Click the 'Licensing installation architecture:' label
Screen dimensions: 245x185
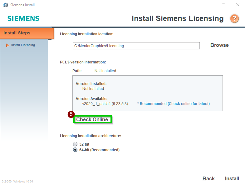[x=91, y=136]
